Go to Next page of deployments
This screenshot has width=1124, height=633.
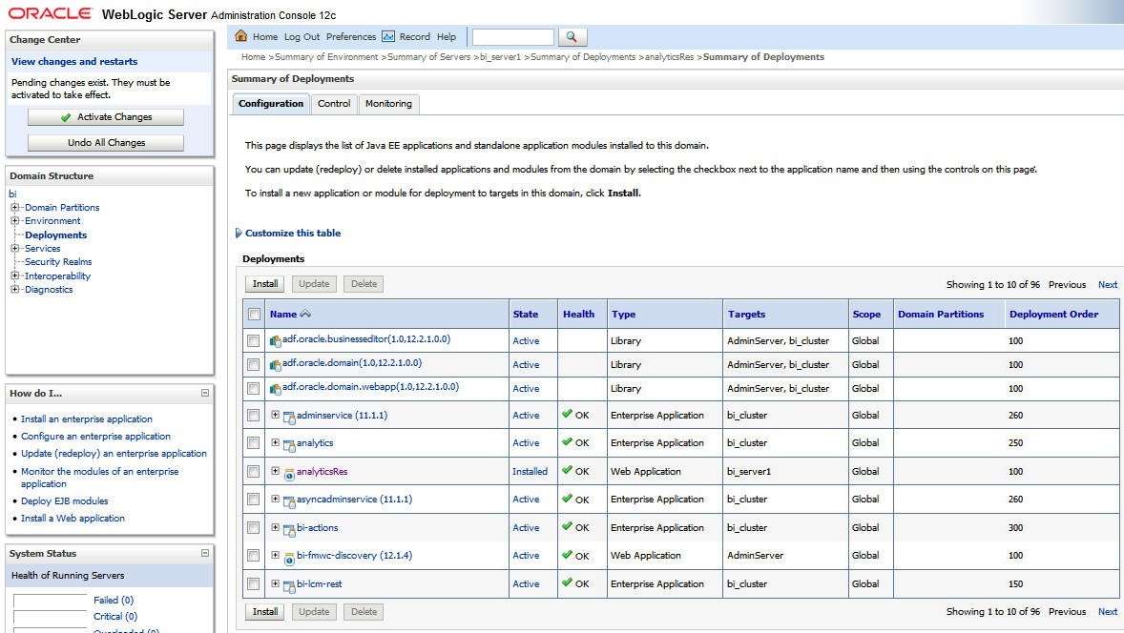[x=1107, y=285]
